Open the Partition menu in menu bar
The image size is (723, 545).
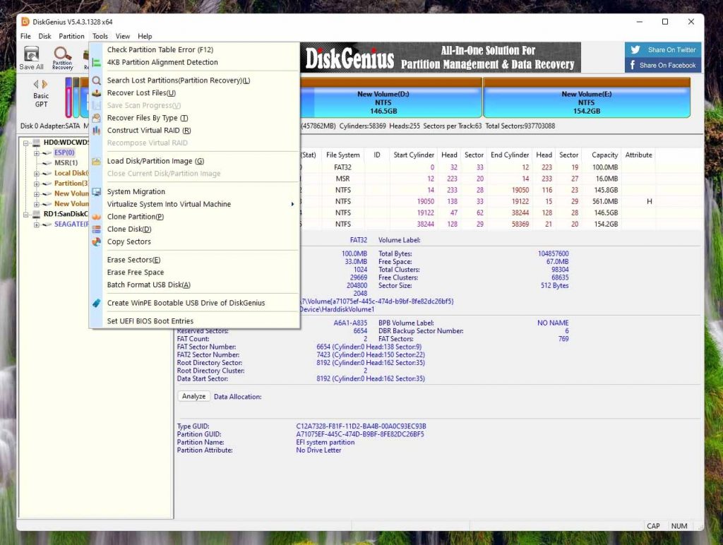(71, 36)
